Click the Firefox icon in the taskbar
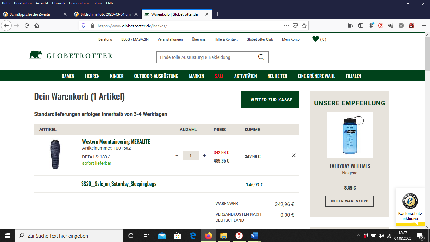The height and width of the screenshot is (242, 430). tap(208, 236)
